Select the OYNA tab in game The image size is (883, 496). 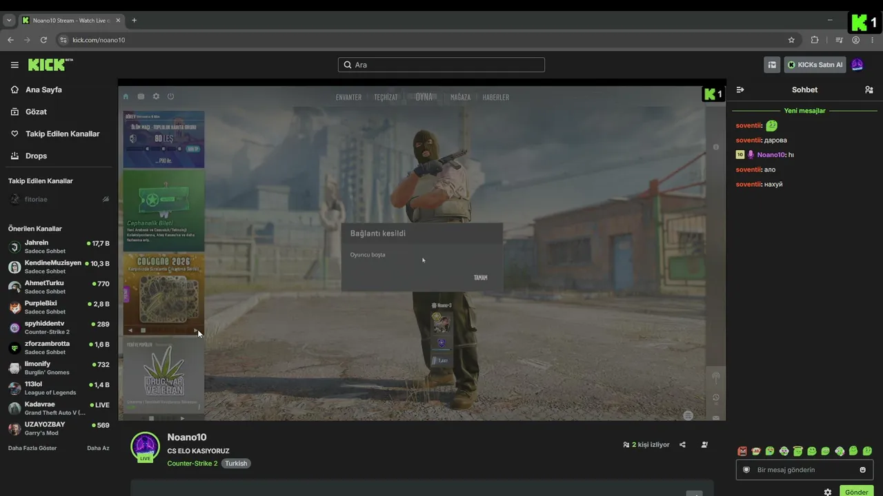[424, 97]
